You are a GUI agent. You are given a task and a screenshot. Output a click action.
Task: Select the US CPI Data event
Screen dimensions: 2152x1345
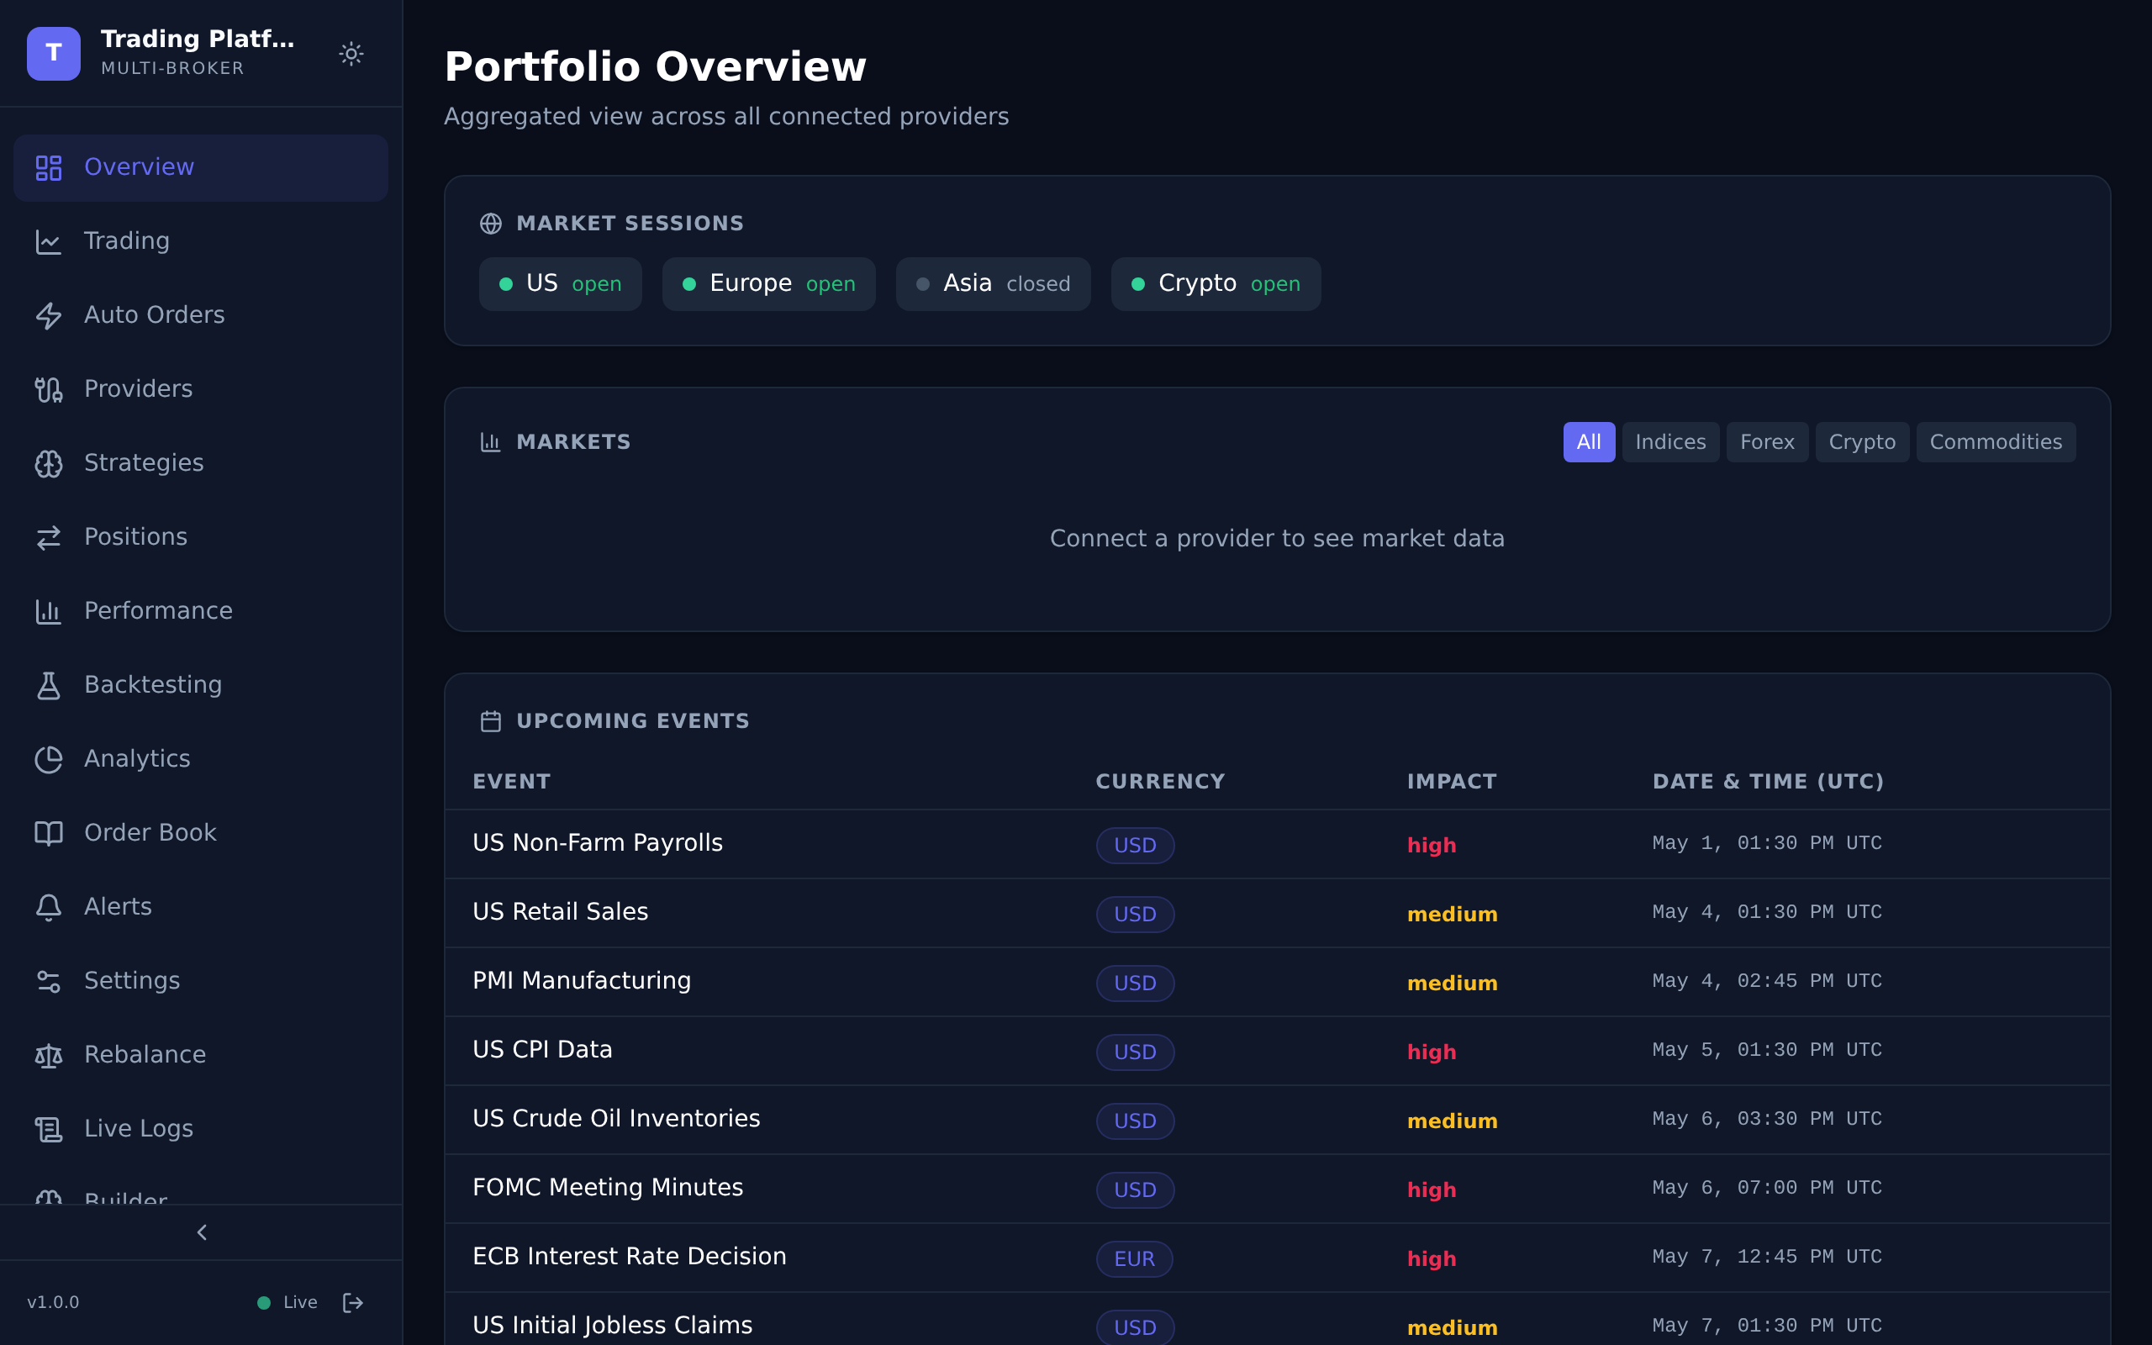pyautogui.click(x=542, y=1050)
